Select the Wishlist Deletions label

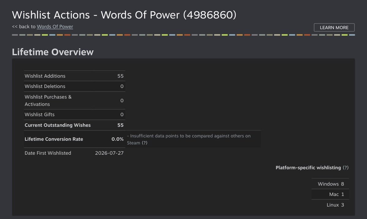click(x=45, y=86)
